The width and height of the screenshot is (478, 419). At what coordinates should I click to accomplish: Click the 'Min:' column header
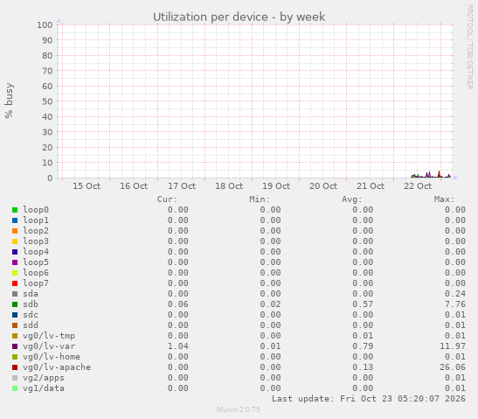coord(260,199)
